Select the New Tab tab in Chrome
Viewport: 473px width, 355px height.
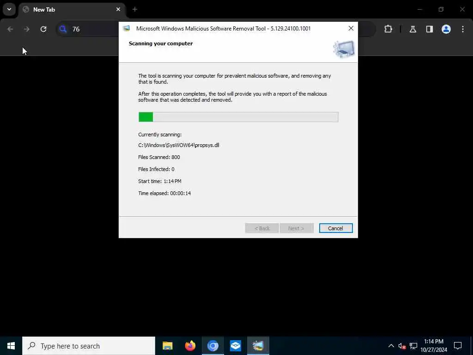(x=73, y=10)
